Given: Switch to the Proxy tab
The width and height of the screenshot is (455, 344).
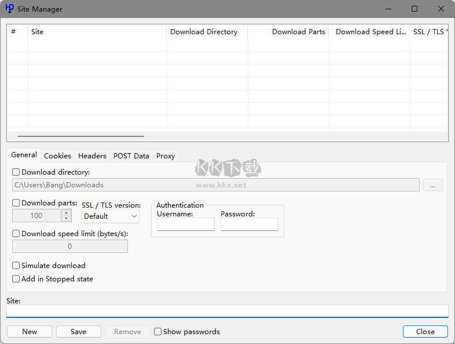Looking at the screenshot, I should [x=166, y=156].
